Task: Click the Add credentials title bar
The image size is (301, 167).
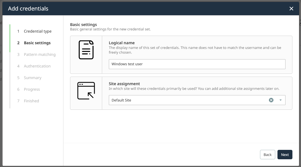Action: pyautogui.click(x=138, y=9)
